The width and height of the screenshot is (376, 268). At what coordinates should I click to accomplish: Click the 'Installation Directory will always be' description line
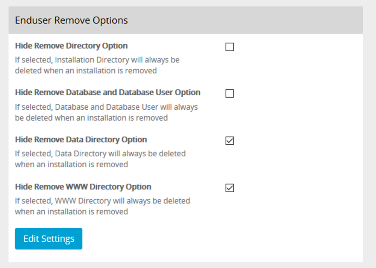pyautogui.click(x=97, y=60)
